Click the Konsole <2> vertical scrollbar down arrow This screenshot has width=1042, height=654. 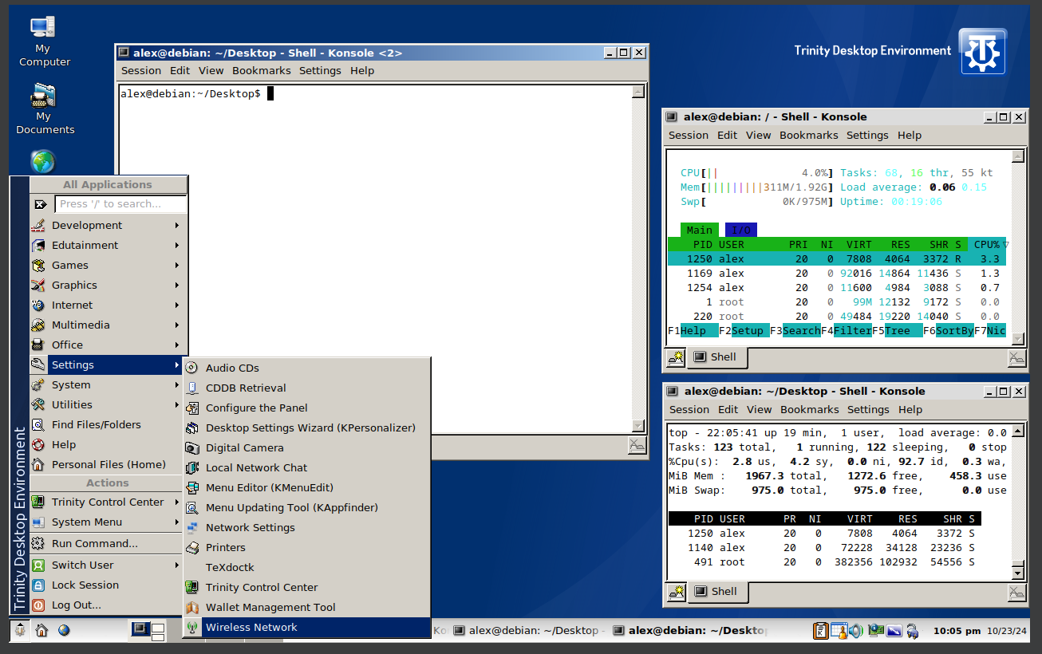[637, 425]
